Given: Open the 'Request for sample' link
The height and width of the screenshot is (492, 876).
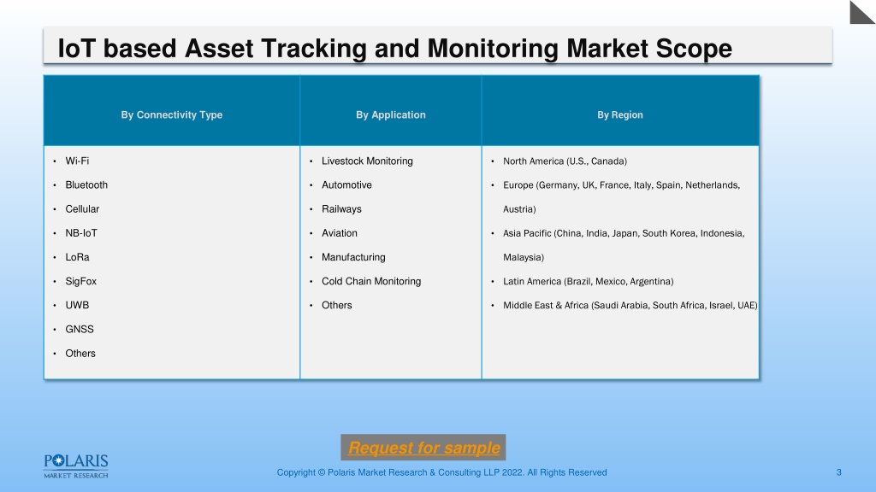Looking at the screenshot, I should 423,448.
